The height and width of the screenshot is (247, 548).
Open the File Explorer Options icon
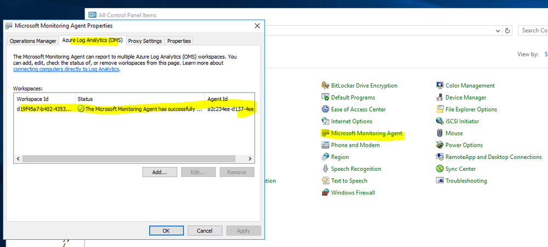click(x=439, y=109)
